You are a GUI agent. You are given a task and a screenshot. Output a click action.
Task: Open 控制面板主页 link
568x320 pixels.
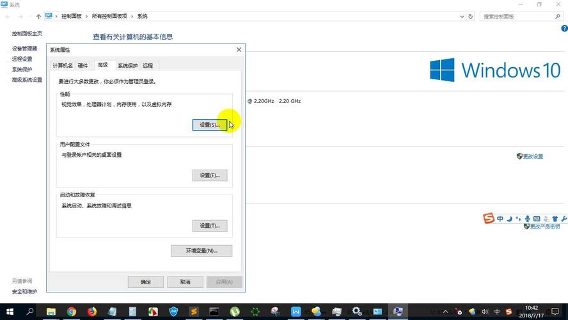pyautogui.click(x=27, y=33)
